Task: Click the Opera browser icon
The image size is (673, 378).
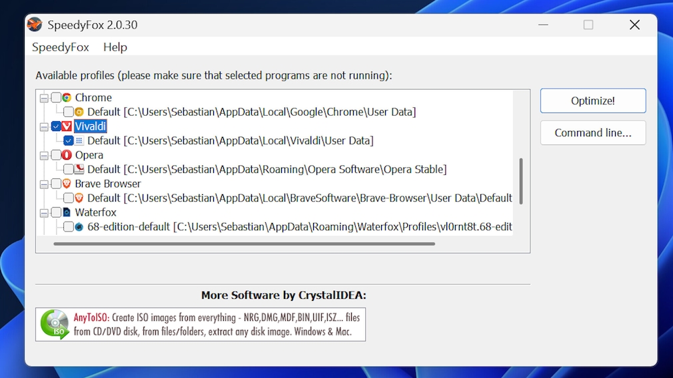Action: click(67, 155)
